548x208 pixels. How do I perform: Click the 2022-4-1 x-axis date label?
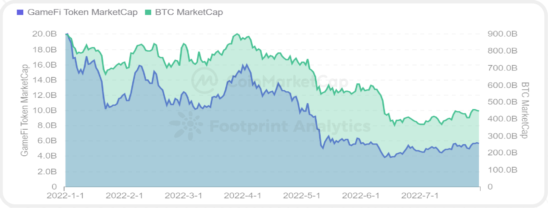coord(242,196)
